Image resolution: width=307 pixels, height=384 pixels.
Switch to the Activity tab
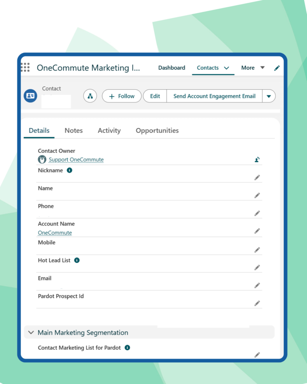(109, 130)
